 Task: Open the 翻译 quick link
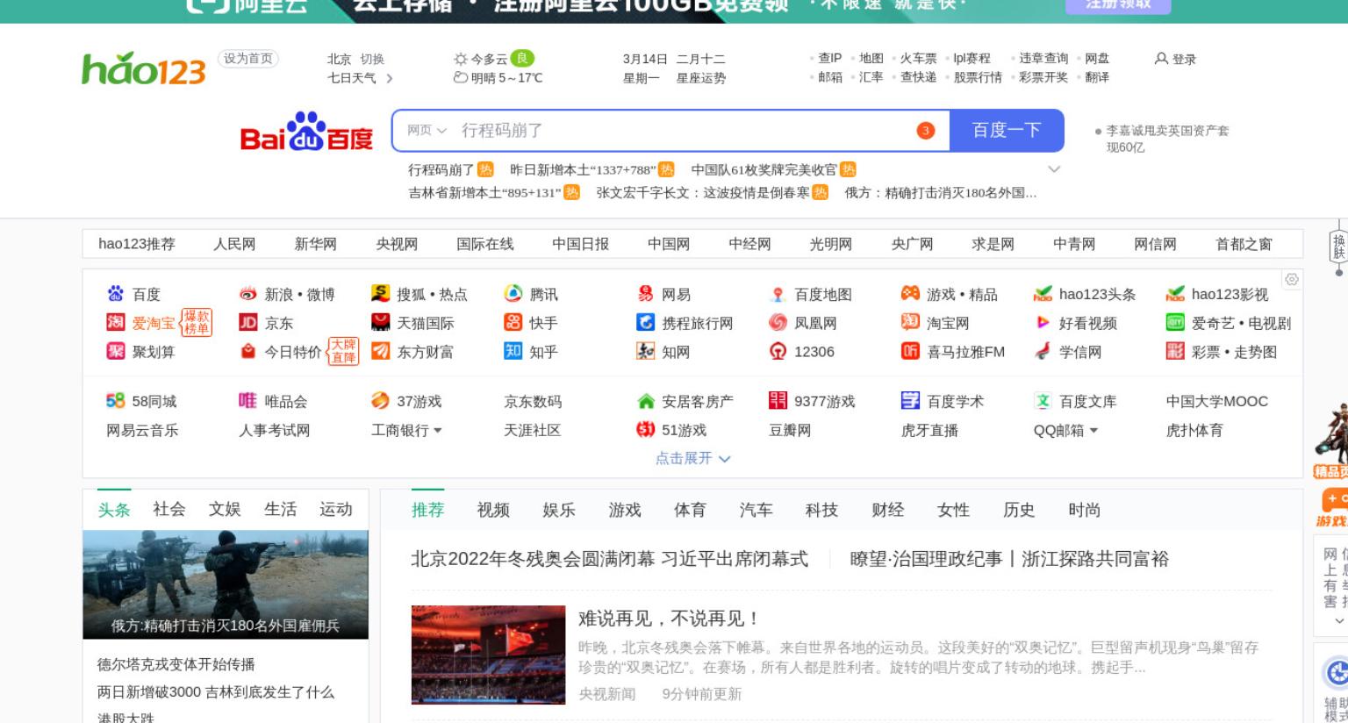tap(1097, 77)
